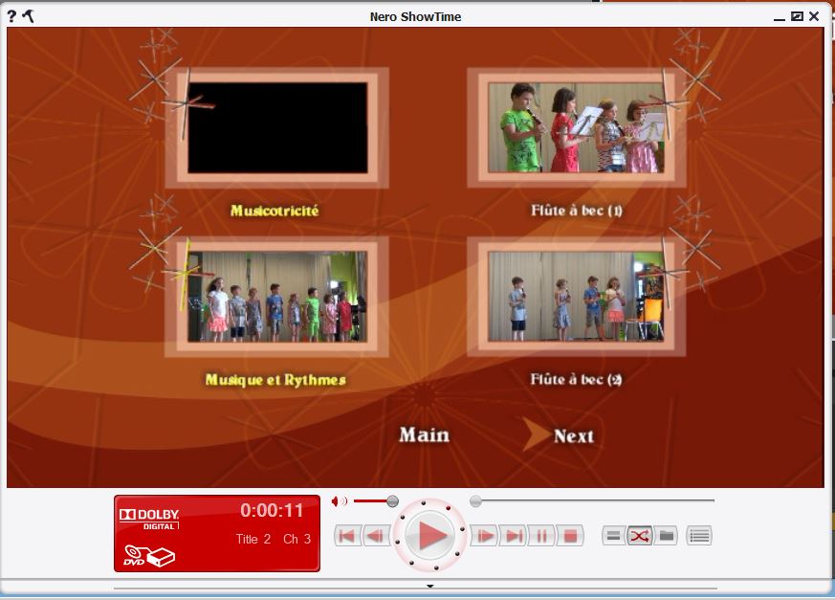Click the Musicotricité menu label
835x600 pixels.
click(275, 211)
